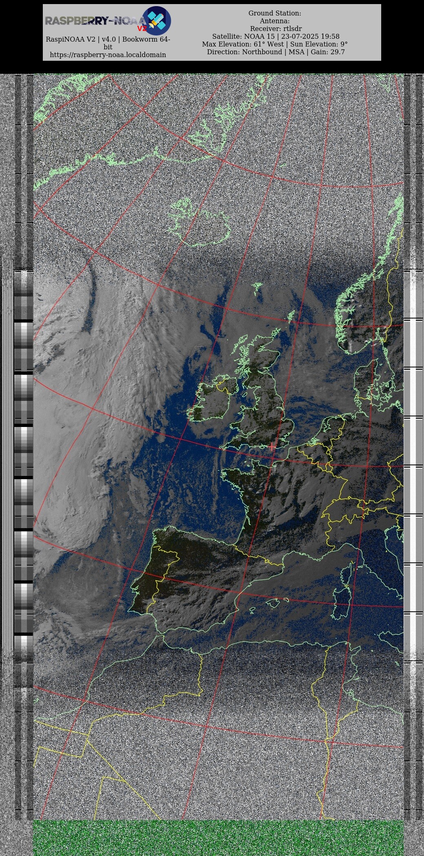Screen dimensions: 424x856
Task: Select 'RaspiNOAA V2 | v4.0 | Bookworm 64-bit' text
Action: 108,43
